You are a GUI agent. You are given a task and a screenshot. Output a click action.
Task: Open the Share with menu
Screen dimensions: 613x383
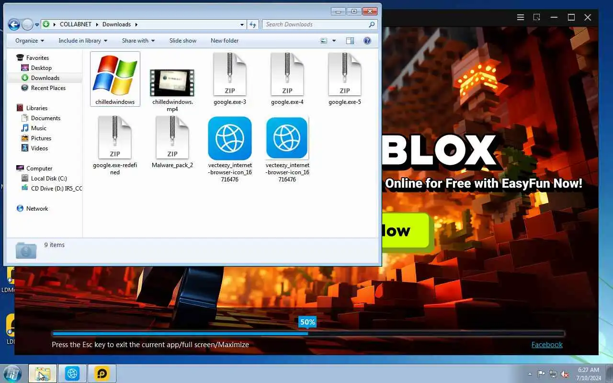(x=138, y=41)
